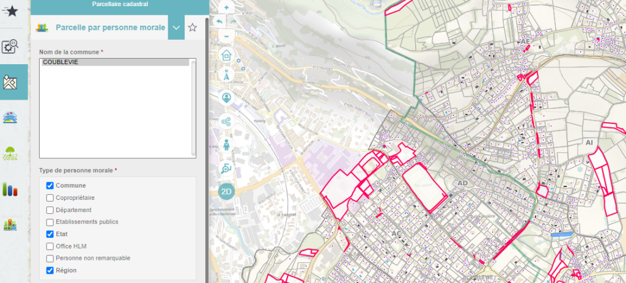Viewport: 626px width, 283px height.
Task: Zoom in on the map
Action: [x=226, y=8]
